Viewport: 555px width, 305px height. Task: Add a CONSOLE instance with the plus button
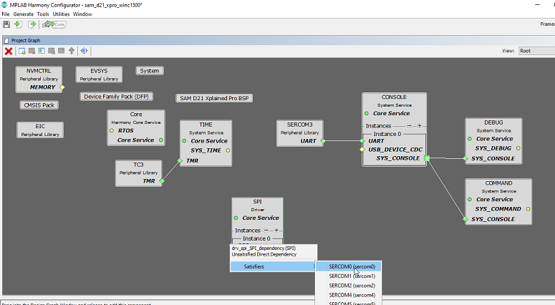click(420, 125)
